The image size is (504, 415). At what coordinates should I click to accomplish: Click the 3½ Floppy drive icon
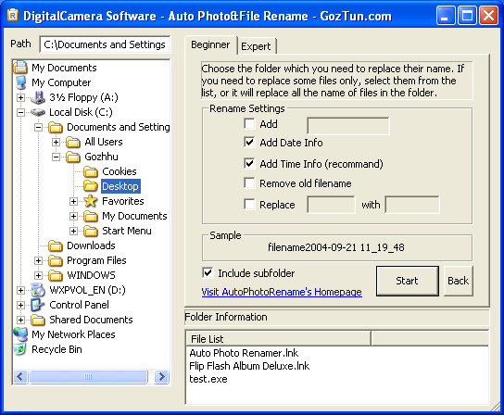pos(38,97)
